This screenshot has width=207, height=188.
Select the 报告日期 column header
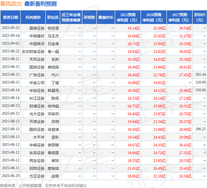pyautogui.click(x=10, y=17)
